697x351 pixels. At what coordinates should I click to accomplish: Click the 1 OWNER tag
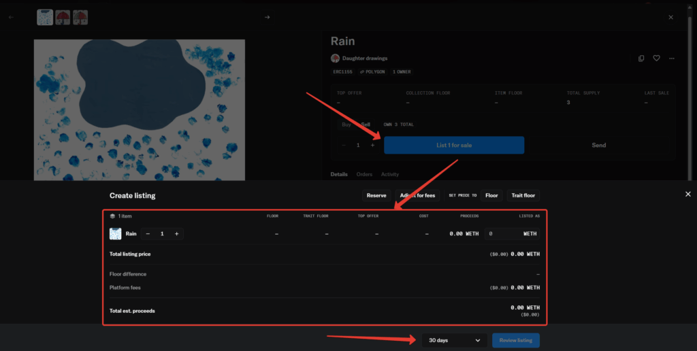(402, 71)
